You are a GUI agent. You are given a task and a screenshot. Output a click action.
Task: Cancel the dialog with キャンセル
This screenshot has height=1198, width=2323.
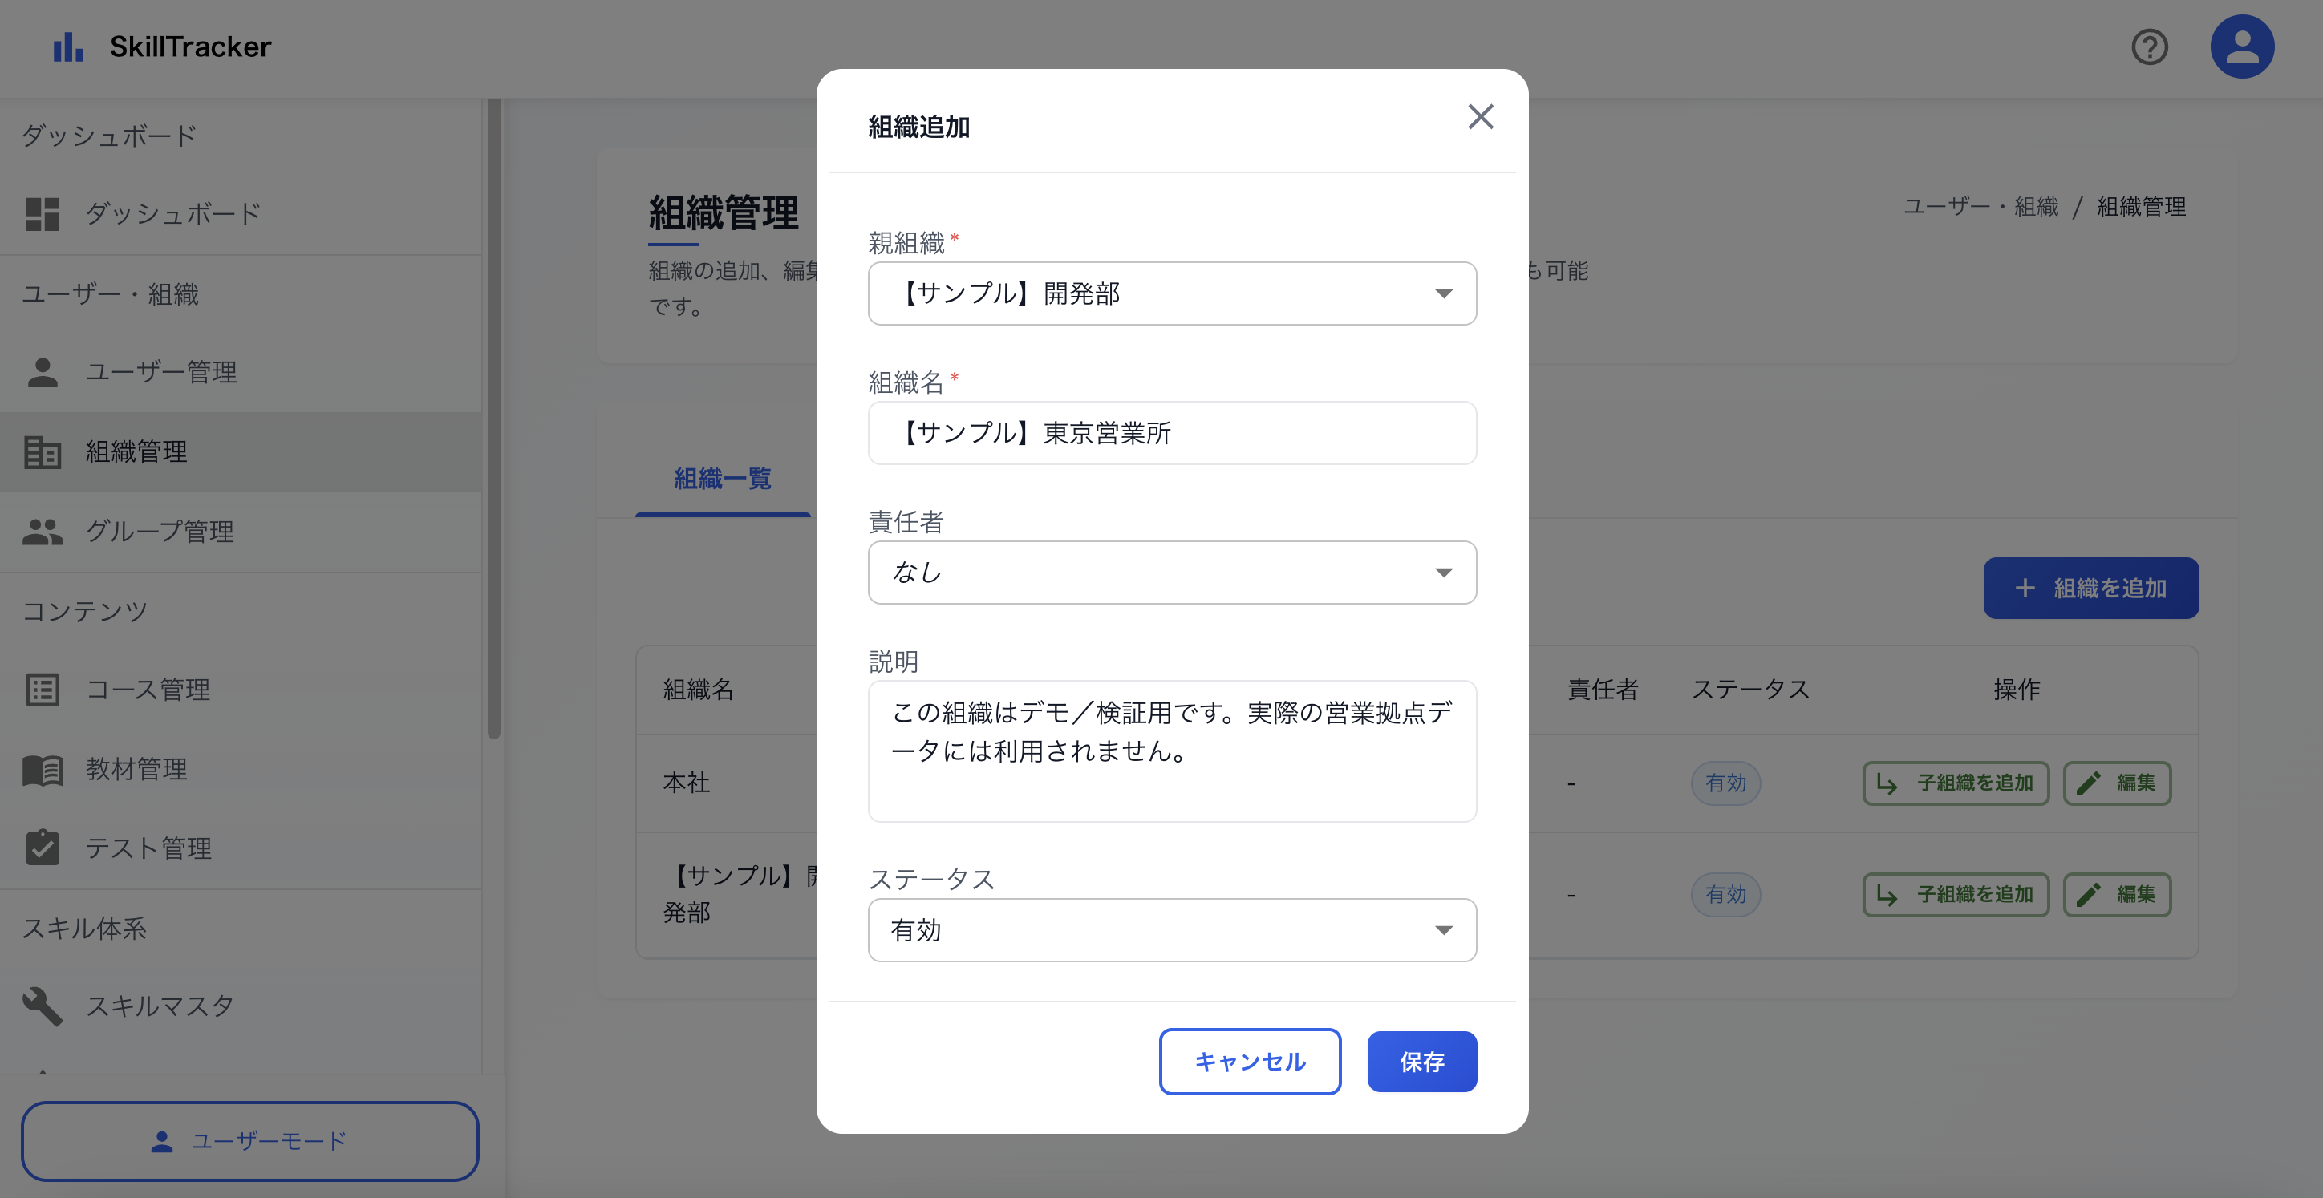pyautogui.click(x=1250, y=1061)
